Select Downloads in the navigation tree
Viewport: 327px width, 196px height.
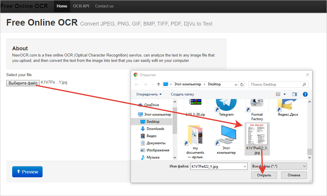[155, 129]
